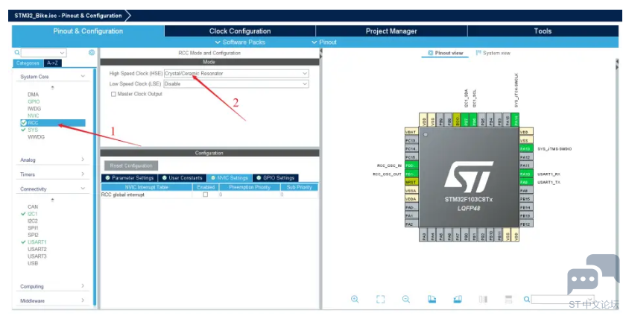Select the BOOT0 pin on the chip
This screenshot has width=626, height=316.
click(x=457, y=120)
